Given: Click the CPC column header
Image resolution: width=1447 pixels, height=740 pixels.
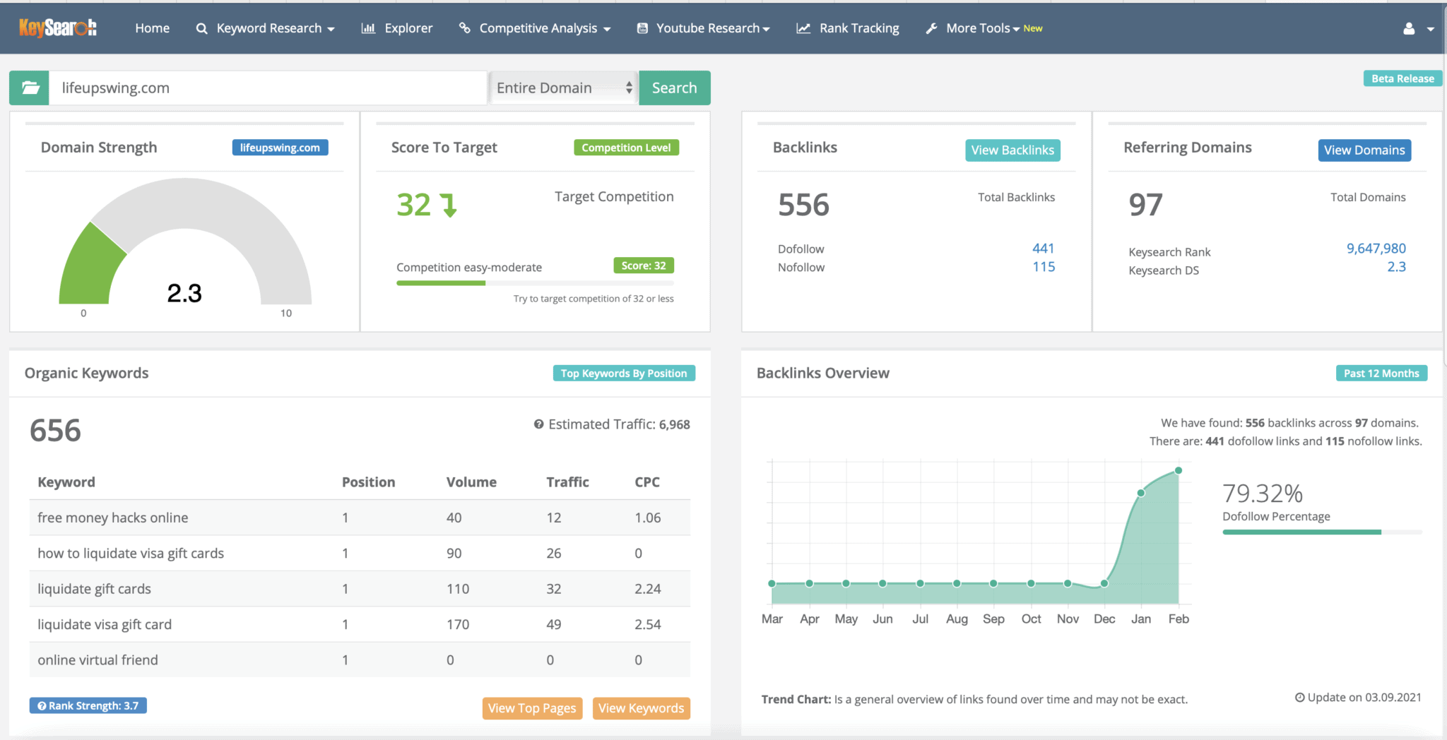Looking at the screenshot, I should click(647, 482).
